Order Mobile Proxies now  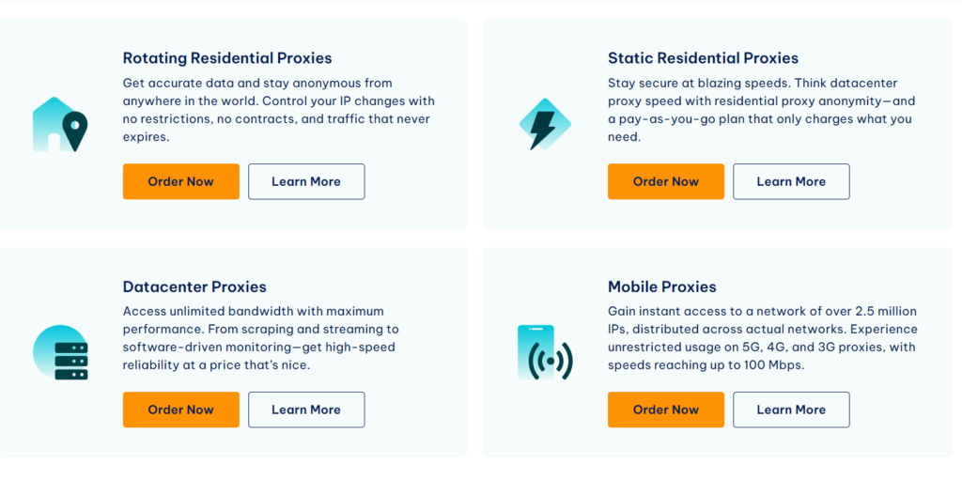(666, 409)
